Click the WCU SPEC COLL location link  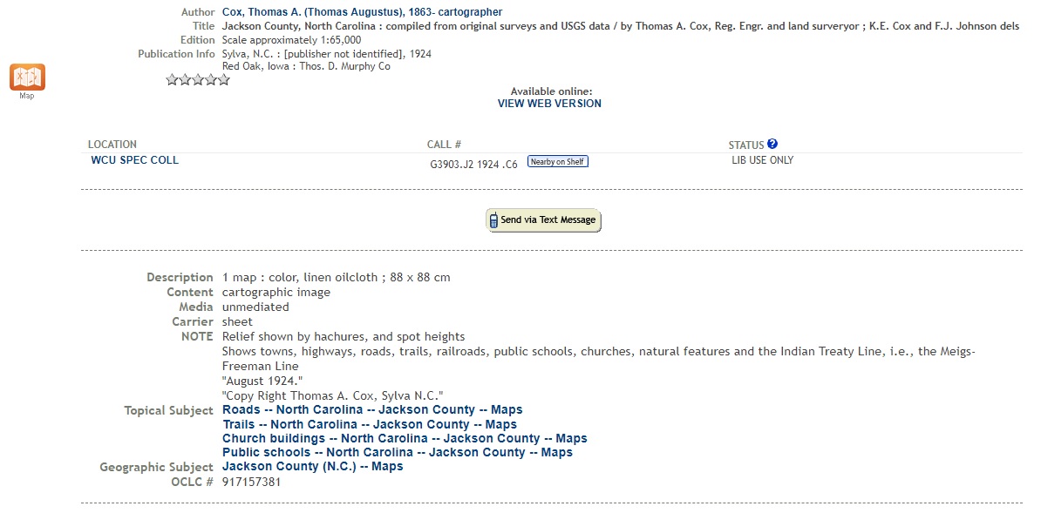(x=135, y=160)
